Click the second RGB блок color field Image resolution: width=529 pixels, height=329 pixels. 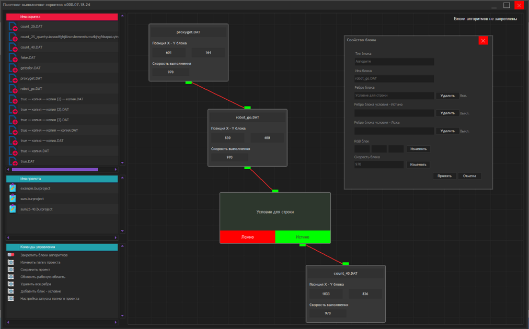[x=379, y=149]
